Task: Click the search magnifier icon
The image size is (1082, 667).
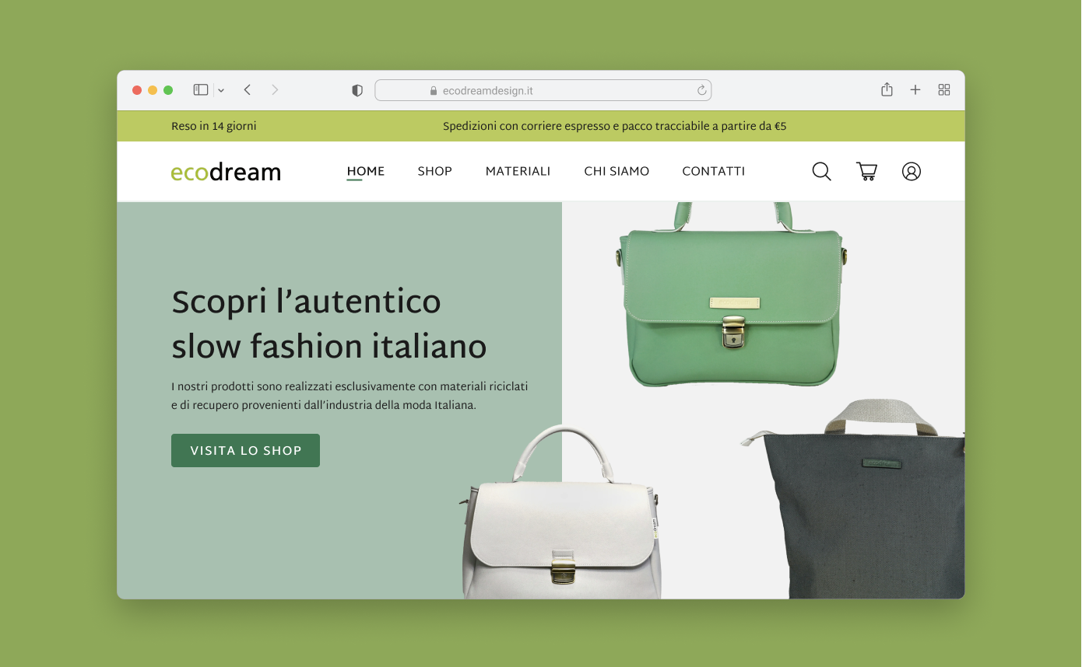Action: [821, 171]
